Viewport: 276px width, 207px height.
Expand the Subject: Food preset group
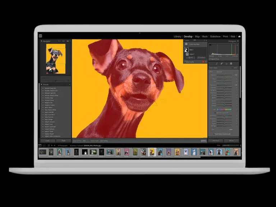tap(43, 124)
